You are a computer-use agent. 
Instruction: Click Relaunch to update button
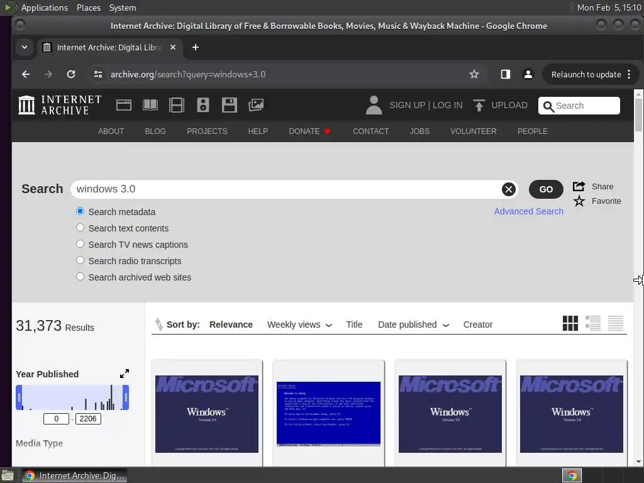(x=586, y=74)
